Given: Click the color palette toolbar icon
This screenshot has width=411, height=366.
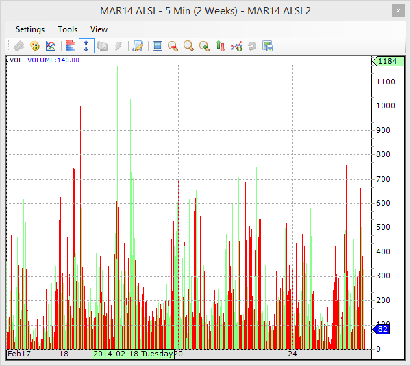Looking at the screenshot, I should pos(34,47).
